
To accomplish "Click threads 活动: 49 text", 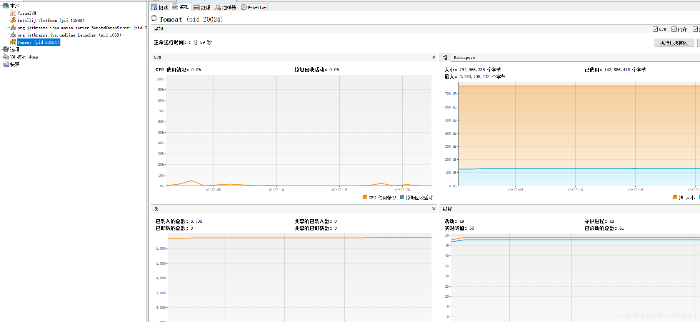I will (x=454, y=221).
